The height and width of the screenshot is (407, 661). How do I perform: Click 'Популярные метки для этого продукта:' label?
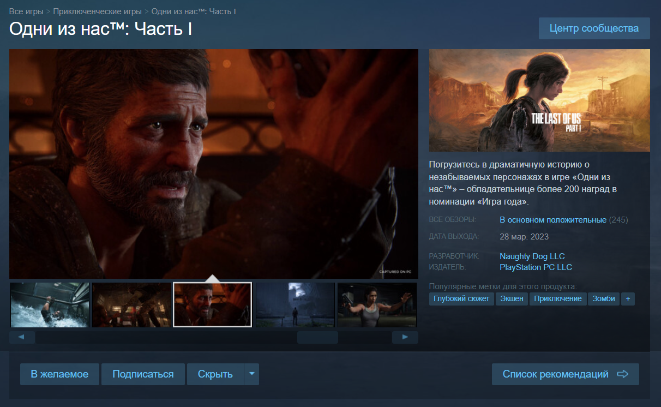coord(503,286)
